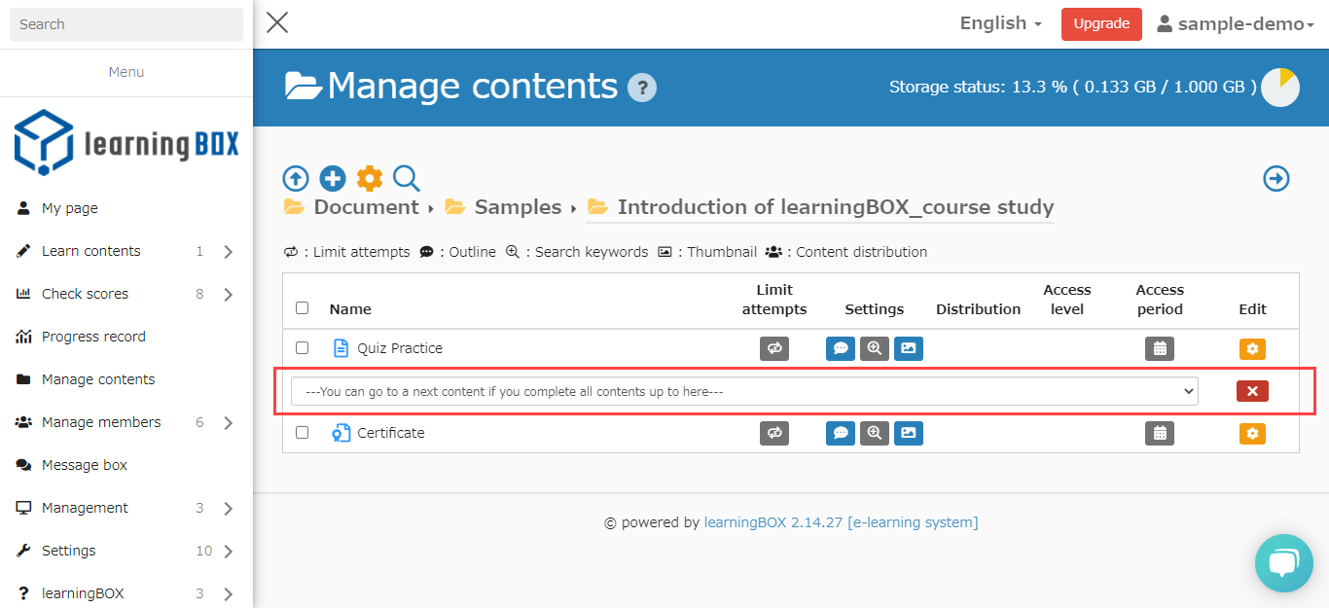Click the magnifying glass search icon
1329x608 pixels.
407,178
